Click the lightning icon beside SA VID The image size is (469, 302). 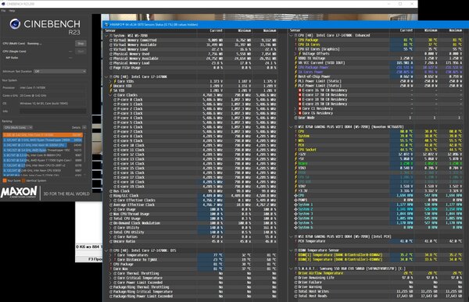coord(111,91)
